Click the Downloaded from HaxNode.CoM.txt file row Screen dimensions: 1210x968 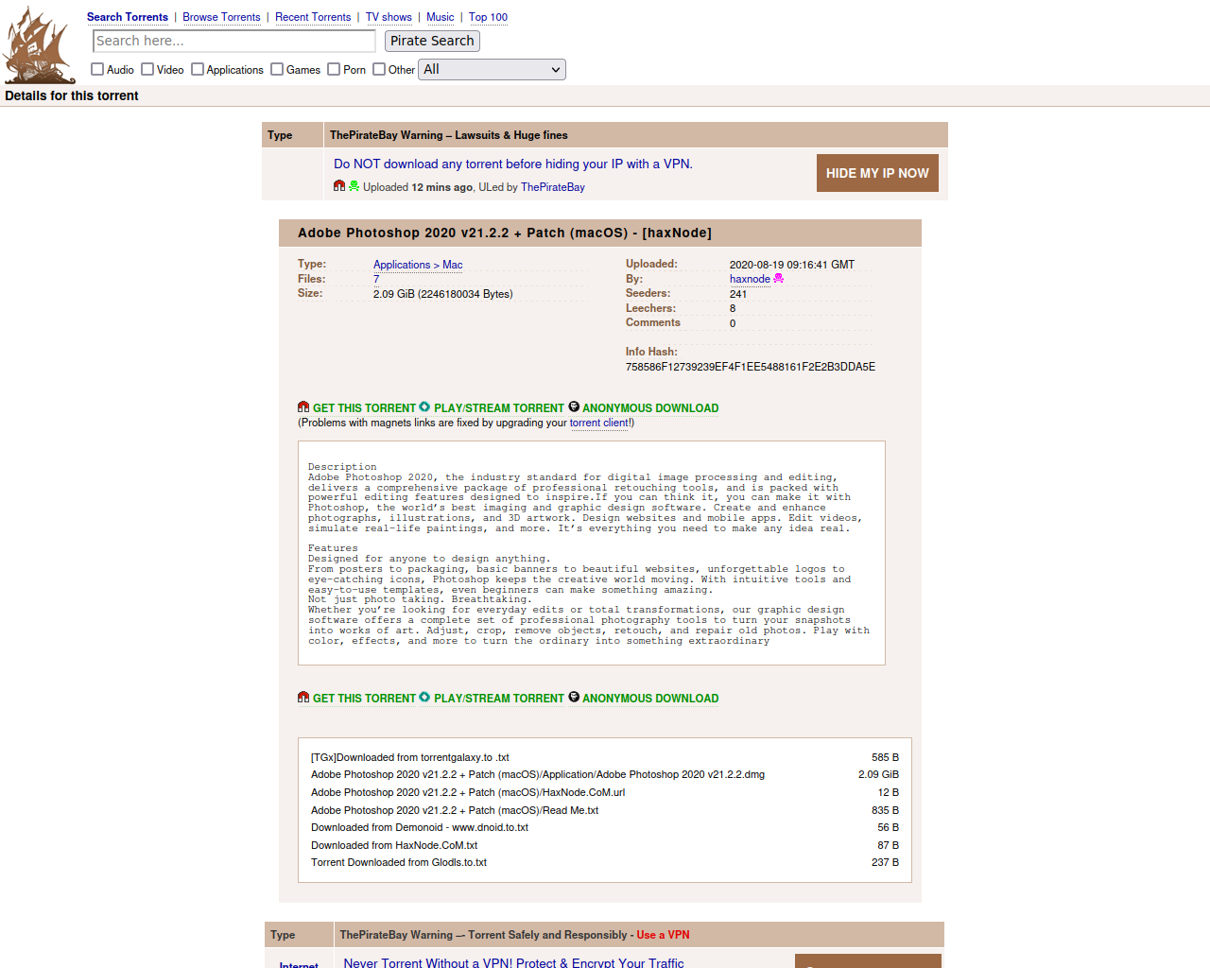pos(605,845)
